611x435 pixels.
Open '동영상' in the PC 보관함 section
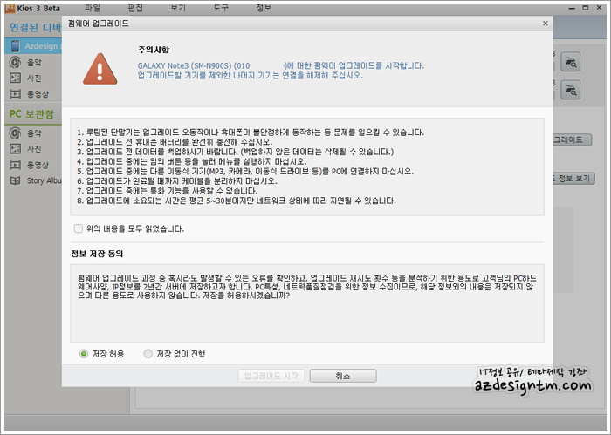(x=38, y=165)
